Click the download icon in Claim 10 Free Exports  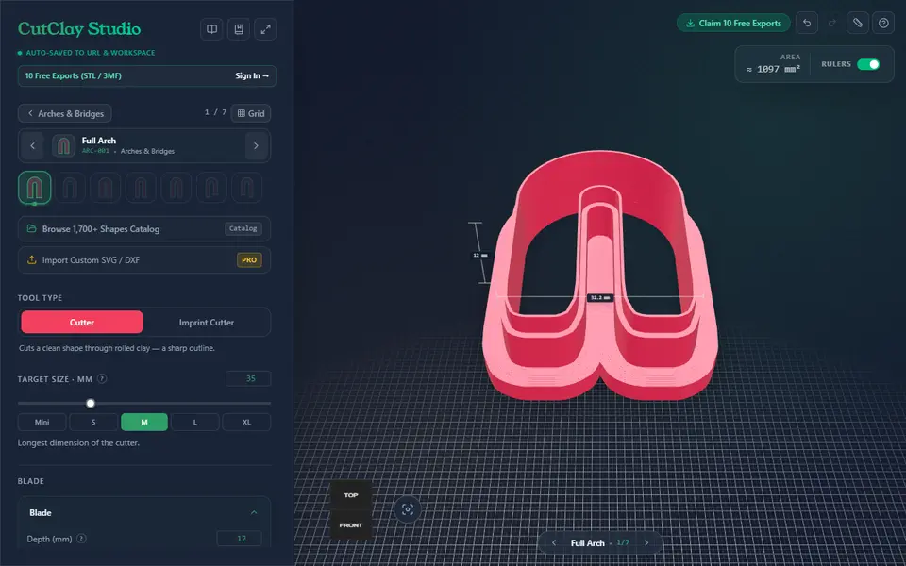690,24
